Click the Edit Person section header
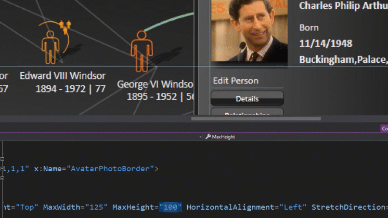The height and width of the screenshot is (218, 388). point(236,81)
